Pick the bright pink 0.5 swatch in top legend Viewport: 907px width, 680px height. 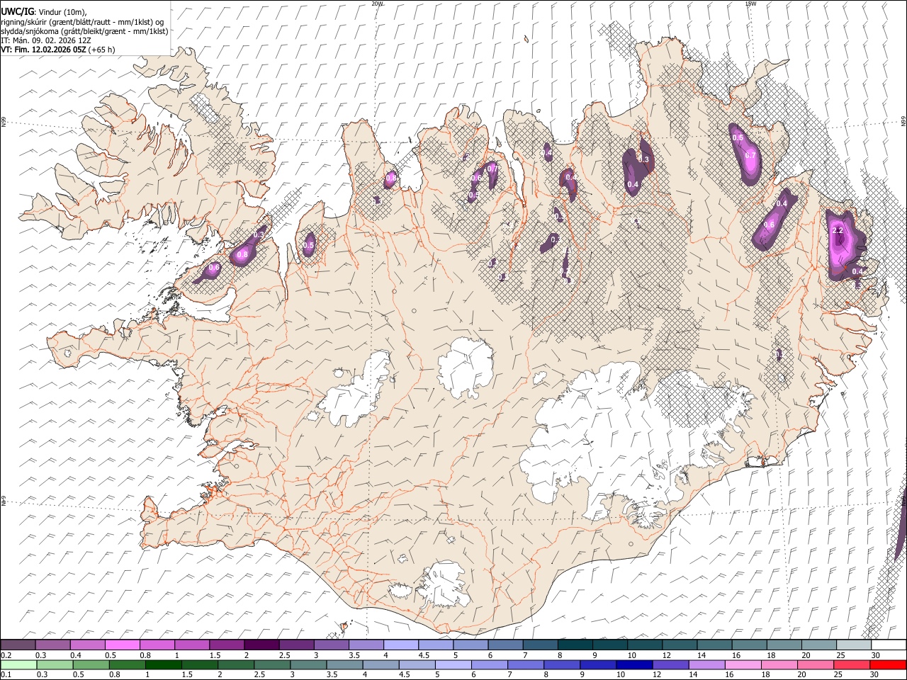pyautogui.click(x=123, y=645)
